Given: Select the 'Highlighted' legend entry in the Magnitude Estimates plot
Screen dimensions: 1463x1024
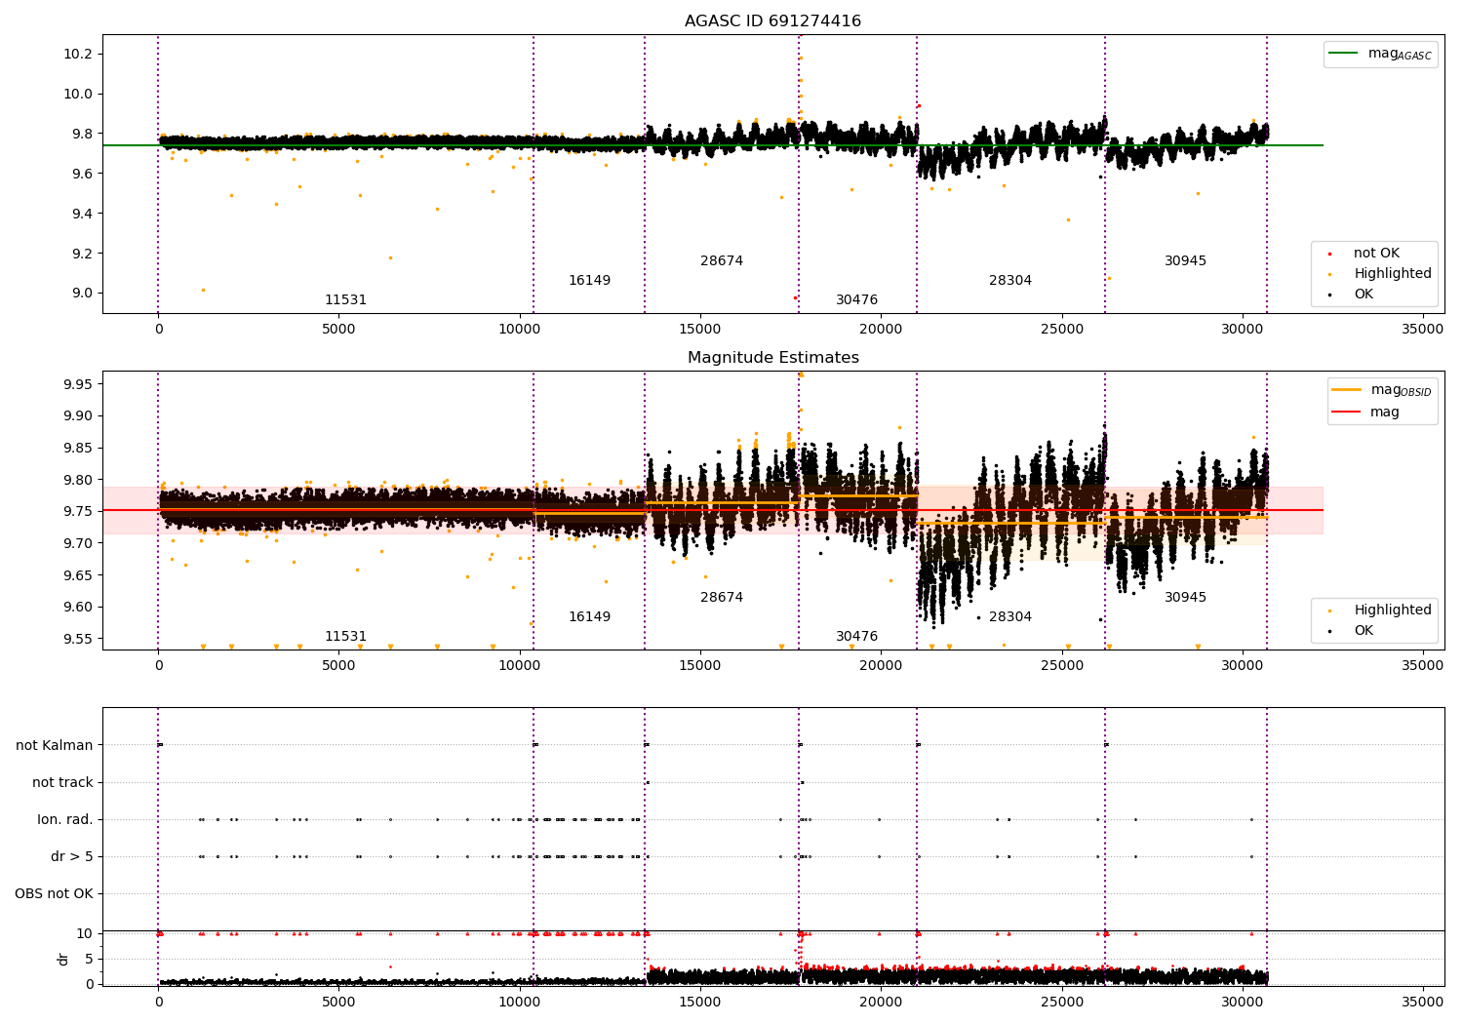Looking at the screenshot, I should pos(1393,610).
